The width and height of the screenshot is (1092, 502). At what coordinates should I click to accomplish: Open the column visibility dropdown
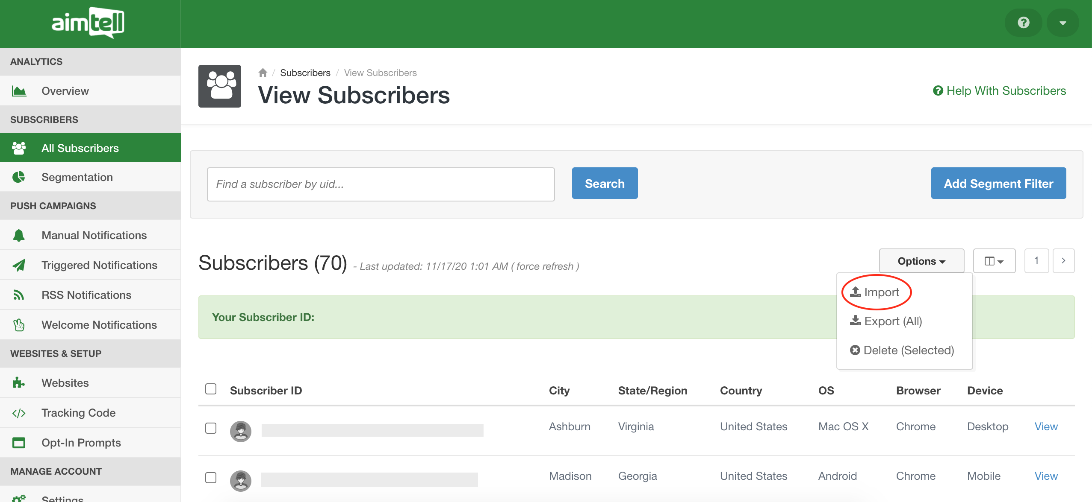coord(994,261)
